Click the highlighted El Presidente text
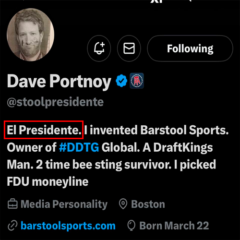 coord(44,130)
